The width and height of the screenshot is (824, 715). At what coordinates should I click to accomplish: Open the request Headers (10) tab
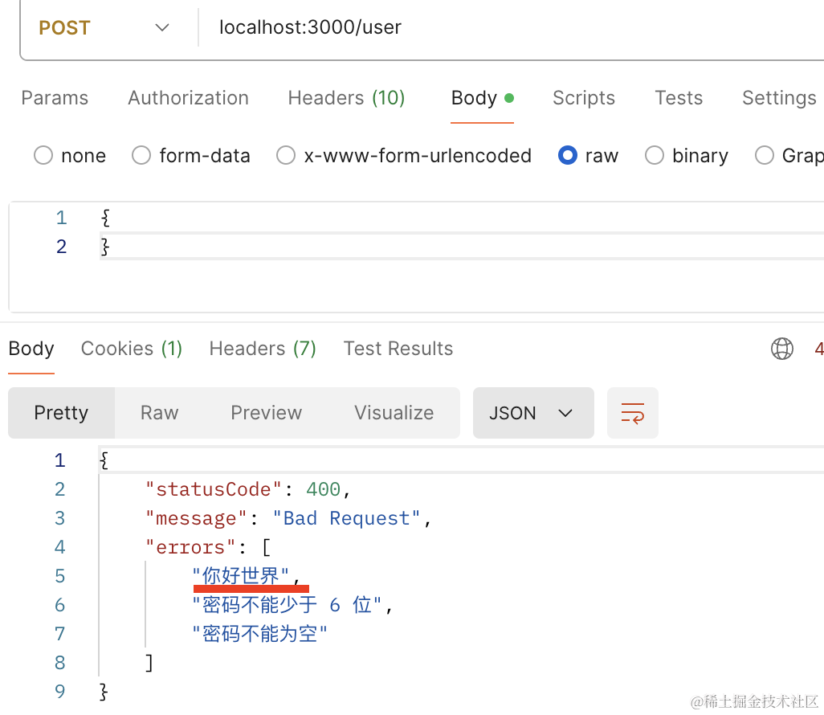346,98
